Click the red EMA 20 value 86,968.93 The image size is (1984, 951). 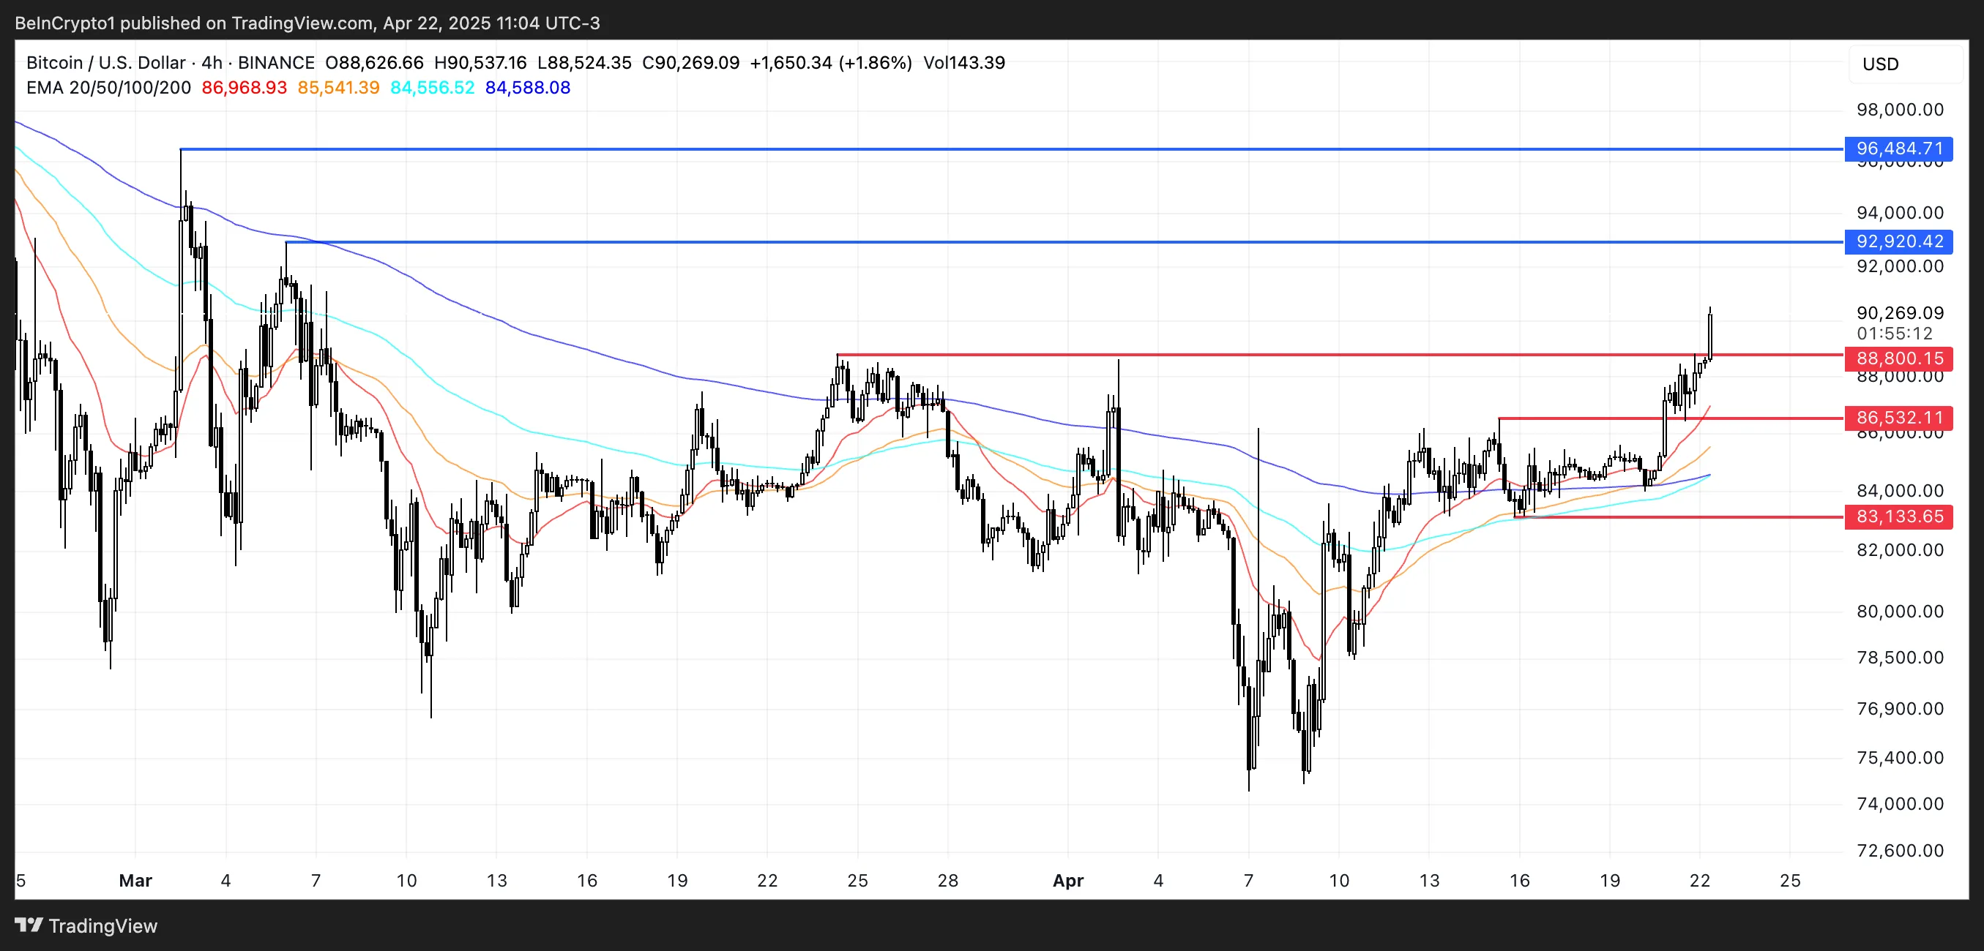click(x=244, y=88)
